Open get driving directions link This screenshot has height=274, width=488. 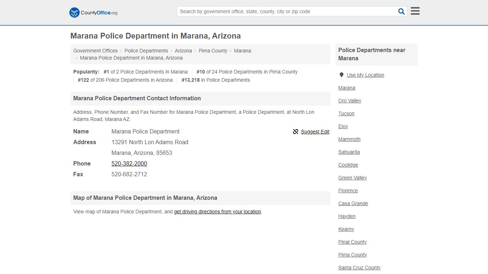point(218,212)
